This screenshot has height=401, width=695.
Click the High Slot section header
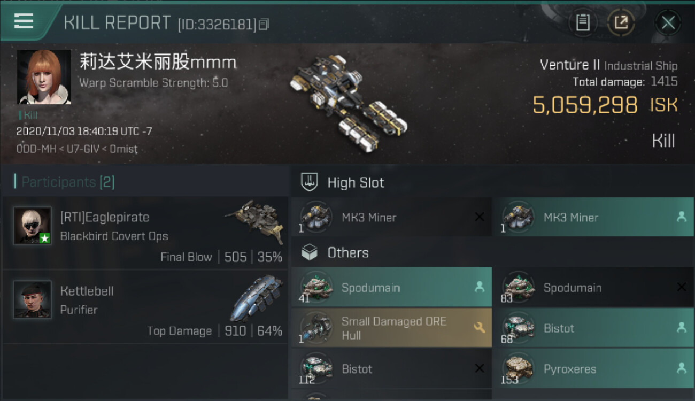[x=356, y=182]
